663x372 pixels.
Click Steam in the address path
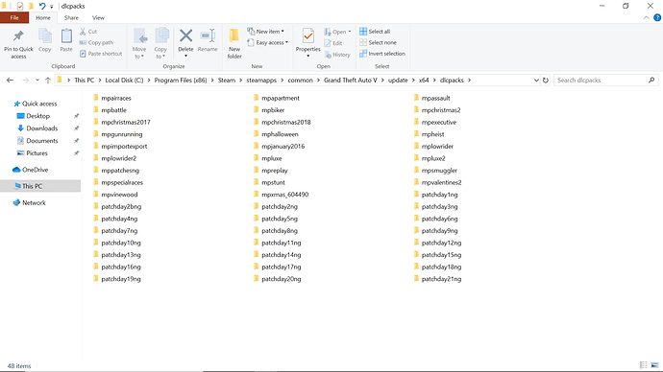[x=227, y=81]
